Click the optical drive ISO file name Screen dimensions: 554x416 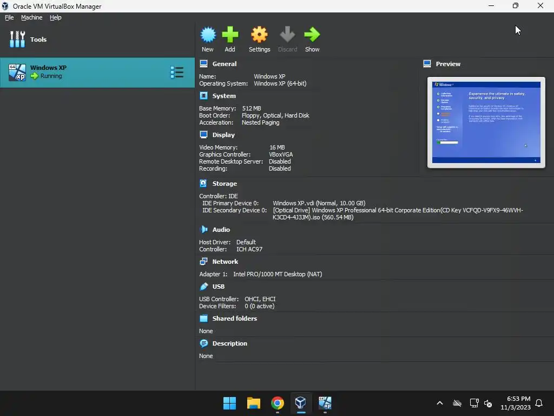pos(398,213)
